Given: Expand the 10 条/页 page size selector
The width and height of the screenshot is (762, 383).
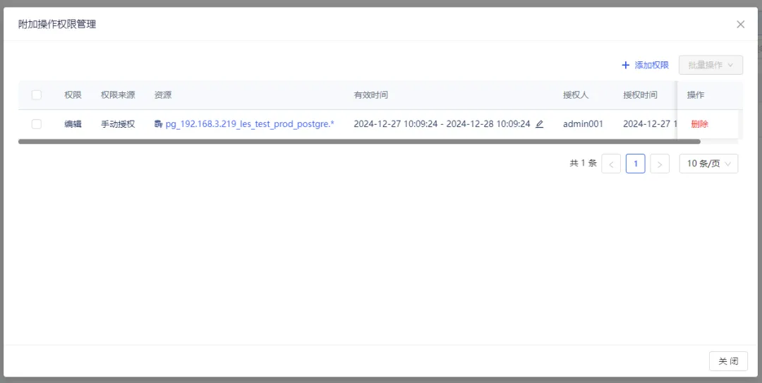Looking at the screenshot, I should pyautogui.click(x=708, y=164).
